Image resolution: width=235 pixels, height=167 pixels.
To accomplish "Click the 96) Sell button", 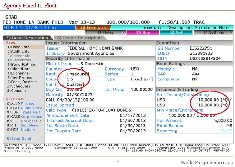I will tap(176, 32).
